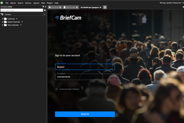Click the camera icon on Cameras tab
Viewport: 184px width, 123px height.
pyautogui.click(x=50, y=7)
